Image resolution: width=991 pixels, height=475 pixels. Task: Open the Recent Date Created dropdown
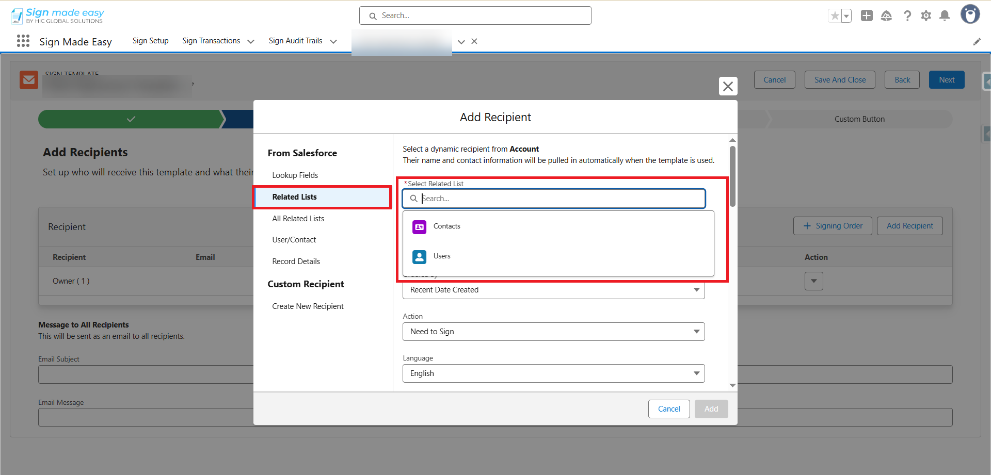point(553,290)
